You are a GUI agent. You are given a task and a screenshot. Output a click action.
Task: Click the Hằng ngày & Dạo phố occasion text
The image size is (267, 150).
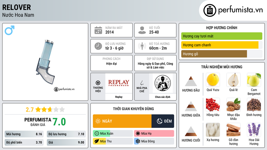155,65
